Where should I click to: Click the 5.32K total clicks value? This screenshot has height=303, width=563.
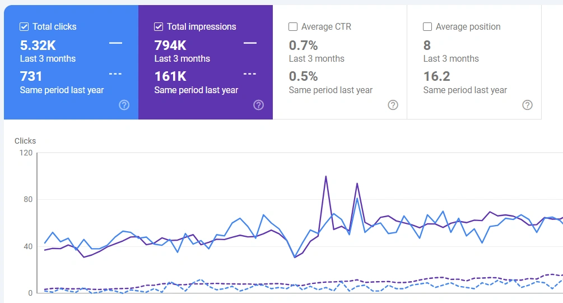point(38,45)
